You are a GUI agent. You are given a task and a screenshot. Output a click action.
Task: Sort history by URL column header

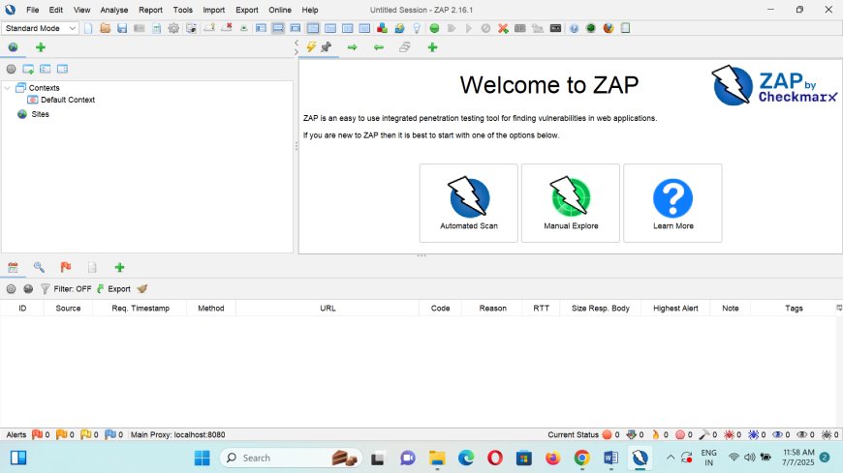328,309
